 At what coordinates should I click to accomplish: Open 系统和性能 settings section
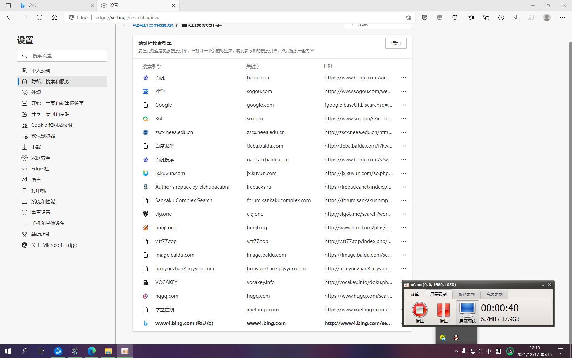62,202
